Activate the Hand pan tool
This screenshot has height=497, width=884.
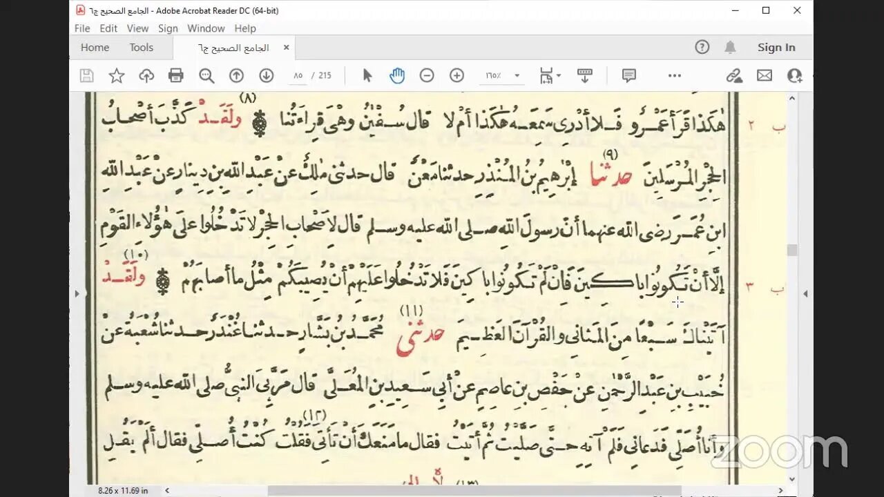click(x=397, y=76)
